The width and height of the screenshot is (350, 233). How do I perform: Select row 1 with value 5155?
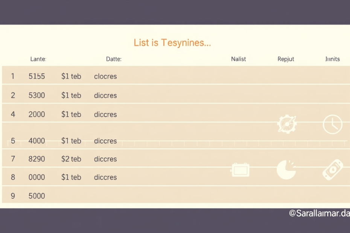click(37, 76)
